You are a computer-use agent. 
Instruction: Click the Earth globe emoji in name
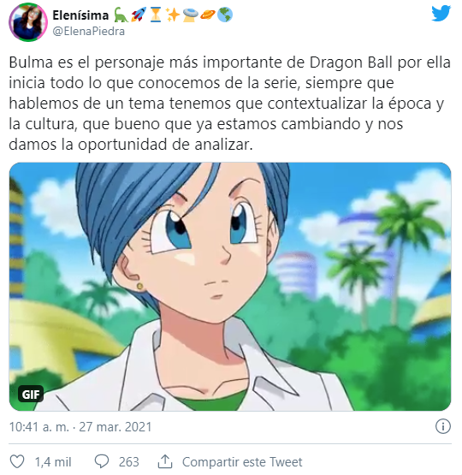(225, 15)
